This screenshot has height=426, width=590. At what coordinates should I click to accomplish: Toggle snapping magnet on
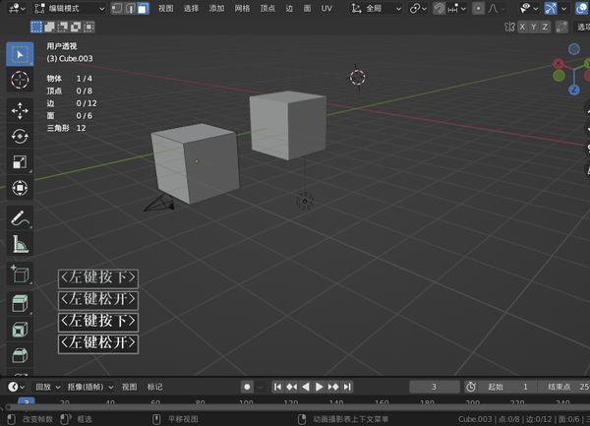439,8
